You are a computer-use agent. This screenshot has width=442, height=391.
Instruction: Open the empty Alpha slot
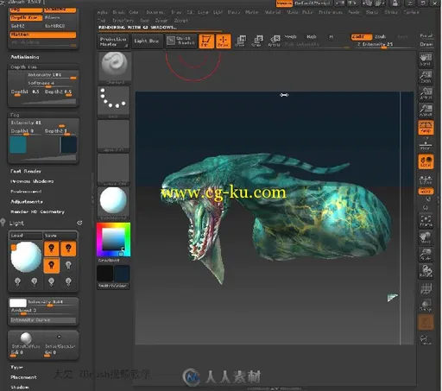pos(113,135)
